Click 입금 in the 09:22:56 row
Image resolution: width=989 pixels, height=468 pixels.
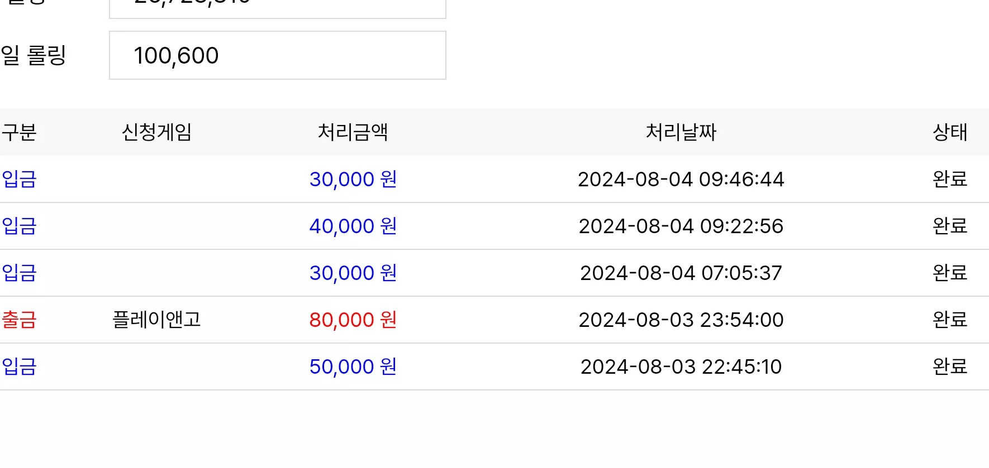click(19, 226)
